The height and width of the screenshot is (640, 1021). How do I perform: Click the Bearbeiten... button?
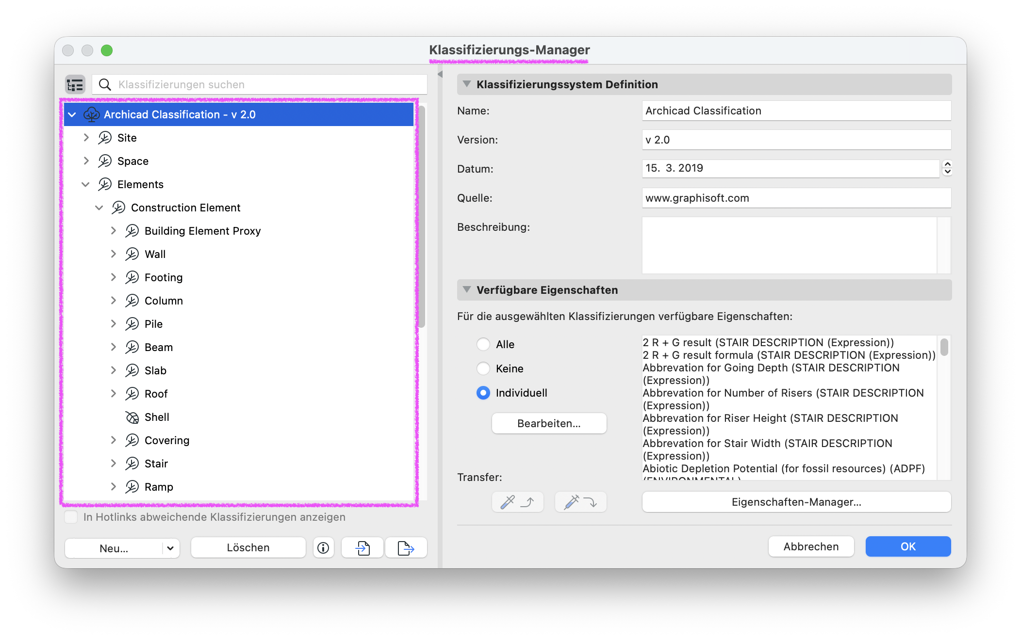pos(549,423)
